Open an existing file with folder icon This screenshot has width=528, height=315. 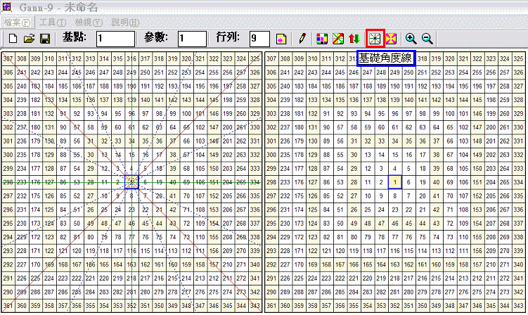tap(29, 39)
